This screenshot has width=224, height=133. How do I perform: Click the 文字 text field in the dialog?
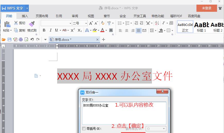tap(124, 113)
